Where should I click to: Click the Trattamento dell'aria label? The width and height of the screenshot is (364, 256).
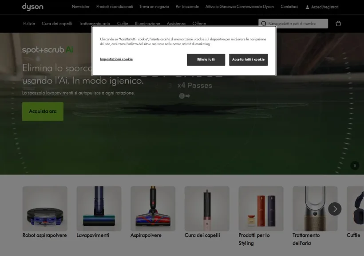(x=306, y=239)
